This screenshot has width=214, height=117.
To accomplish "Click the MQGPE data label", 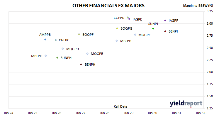I will pos(97,54).
